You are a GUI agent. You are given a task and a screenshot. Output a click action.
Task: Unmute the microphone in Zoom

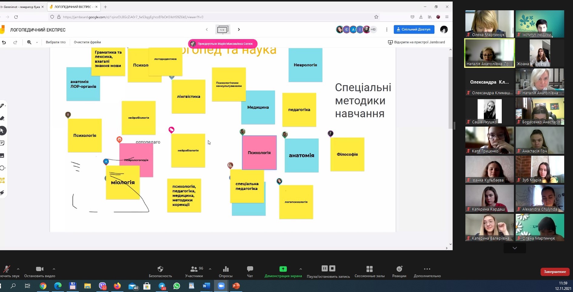[x=6, y=269]
